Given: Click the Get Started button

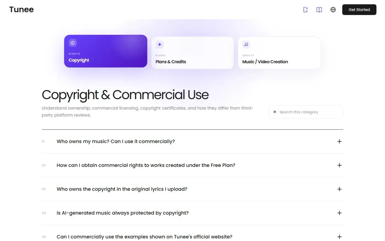Looking at the screenshot, I should (x=359, y=10).
